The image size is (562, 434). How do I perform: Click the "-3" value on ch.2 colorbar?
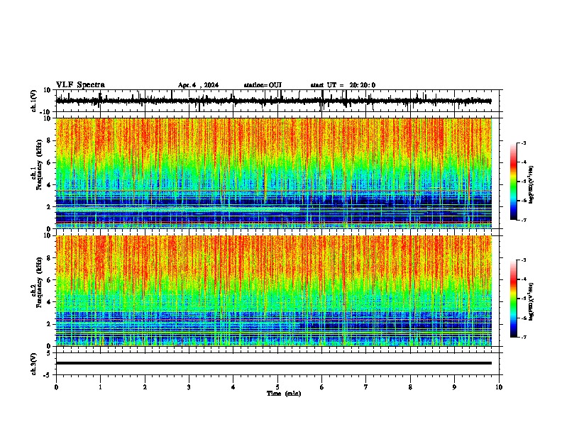523,260
